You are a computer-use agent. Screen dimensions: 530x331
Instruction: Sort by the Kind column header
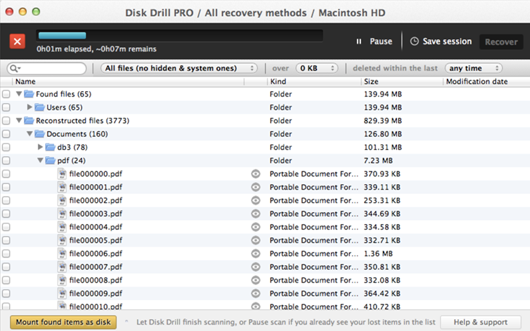pos(314,81)
